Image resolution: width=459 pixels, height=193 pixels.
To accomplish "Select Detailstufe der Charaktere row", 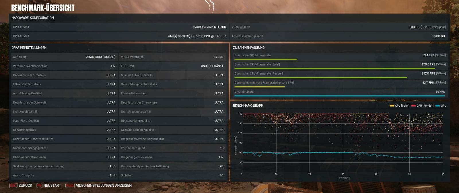I will pos(172,103).
